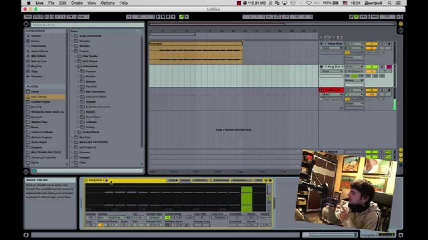The height and width of the screenshot is (240, 428).
Task: Select Packs under Places
Action: [35, 92]
